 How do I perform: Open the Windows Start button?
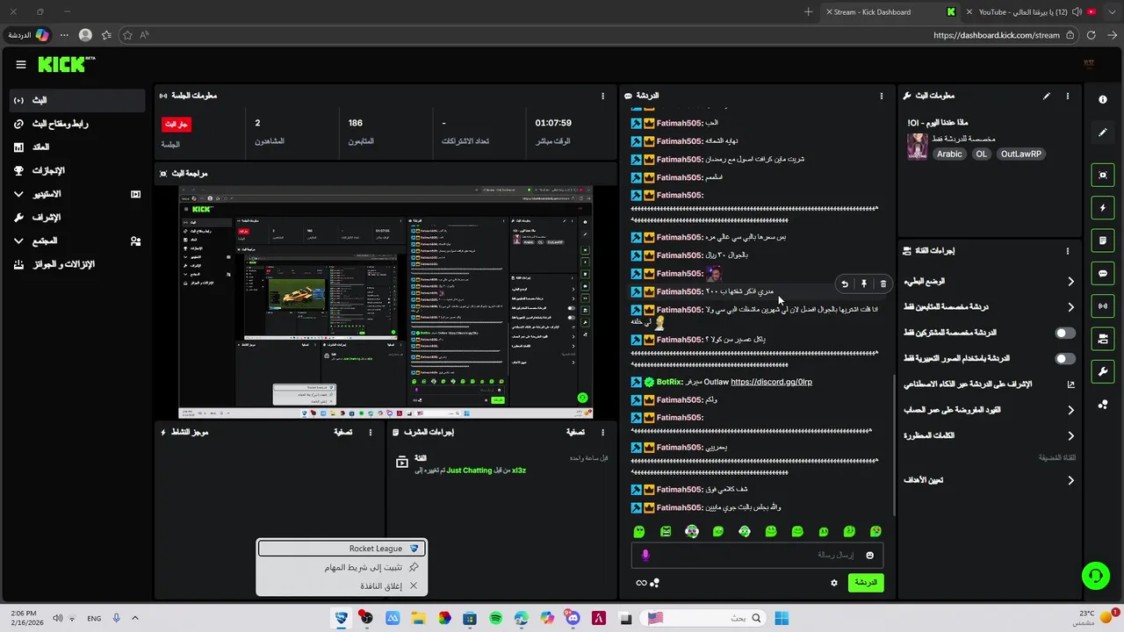pyautogui.click(x=782, y=618)
